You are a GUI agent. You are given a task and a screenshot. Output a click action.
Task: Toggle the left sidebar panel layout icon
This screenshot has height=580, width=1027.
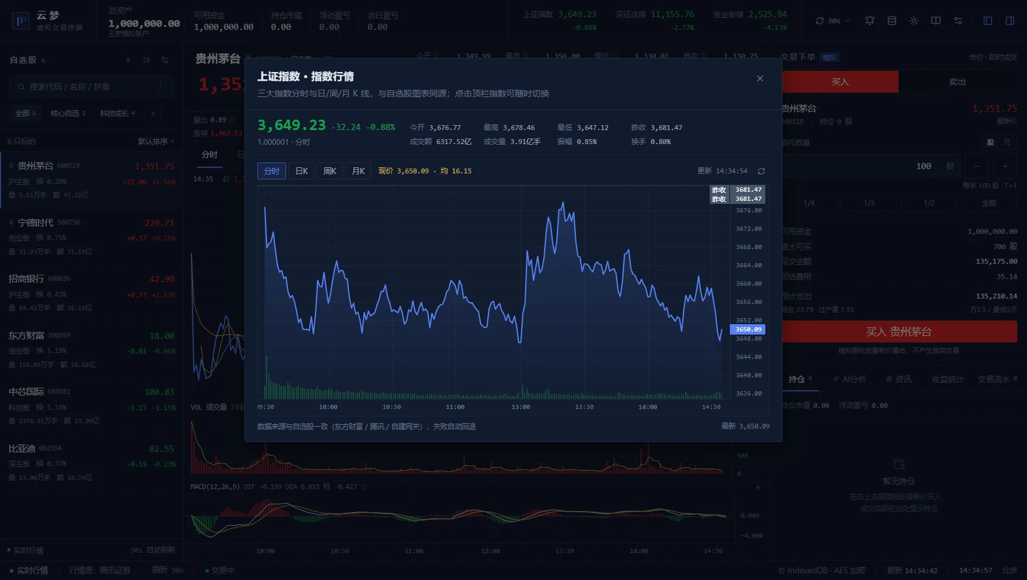(988, 21)
